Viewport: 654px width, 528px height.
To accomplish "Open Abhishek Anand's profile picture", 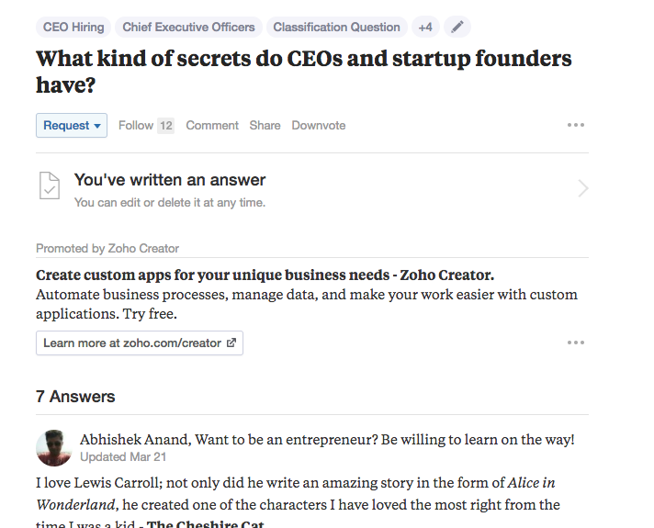I will 54,447.
